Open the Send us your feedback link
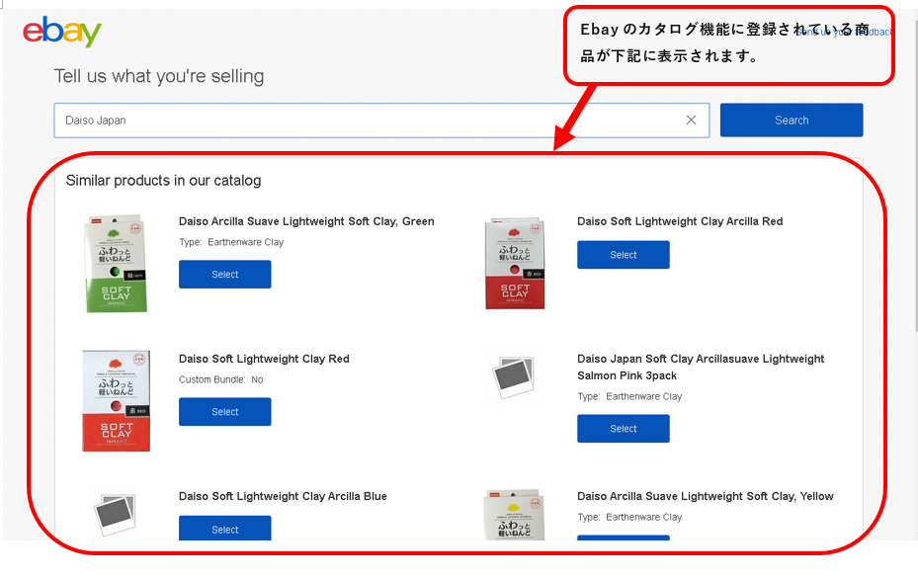Image resolution: width=918 pixels, height=578 pixels. 844,32
